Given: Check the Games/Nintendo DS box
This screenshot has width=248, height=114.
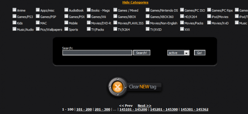Looking at the screenshot, I should pyautogui.click(x=148, y=10).
